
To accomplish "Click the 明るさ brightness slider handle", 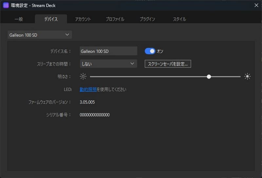I will pos(209,77).
